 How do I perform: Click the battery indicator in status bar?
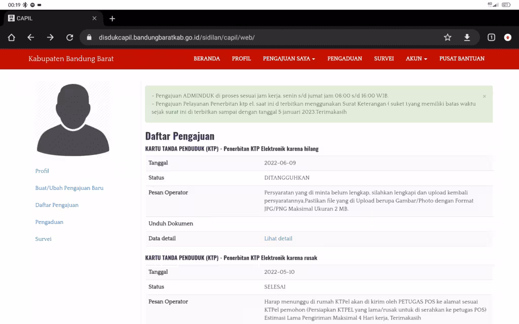point(506,5)
